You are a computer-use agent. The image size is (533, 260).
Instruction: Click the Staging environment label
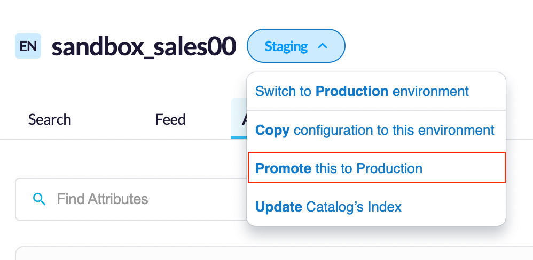click(x=286, y=46)
